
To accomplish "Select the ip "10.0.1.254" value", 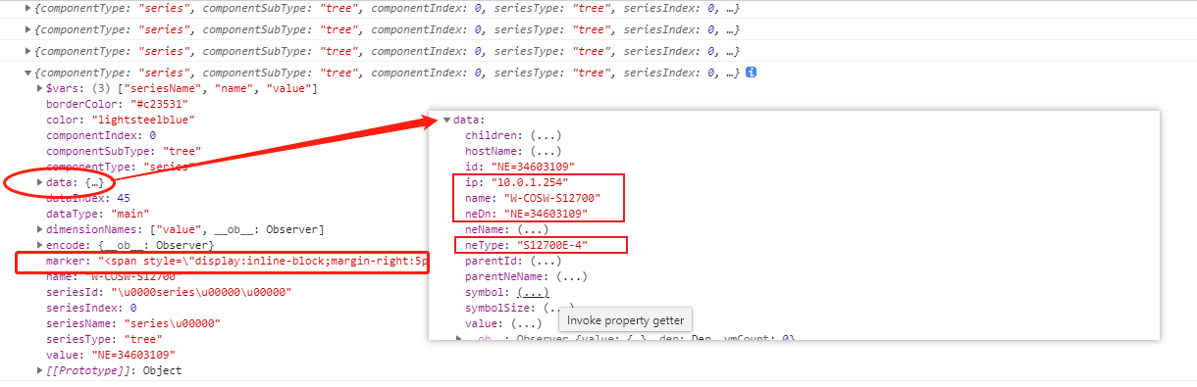I will [x=530, y=182].
